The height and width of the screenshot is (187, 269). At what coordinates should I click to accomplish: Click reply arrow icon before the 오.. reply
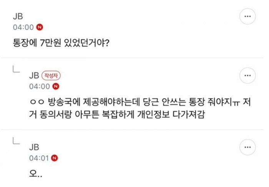pyautogui.click(x=16, y=141)
